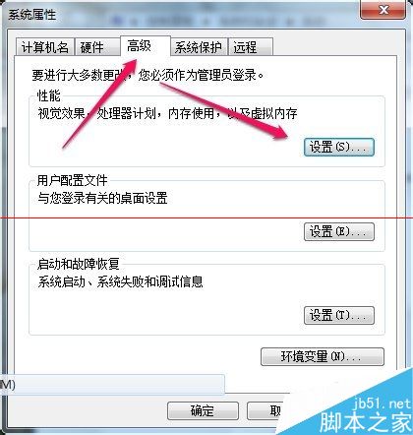This screenshot has height=435, width=413.
Task: Click the 脚本之家 watermark logo
Action: point(365,422)
